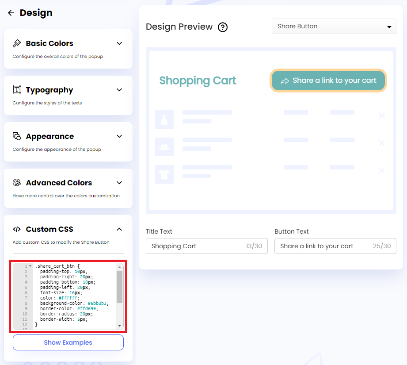Remove the first cart item via its X icon
The image size is (407, 365).
point(382,115)
